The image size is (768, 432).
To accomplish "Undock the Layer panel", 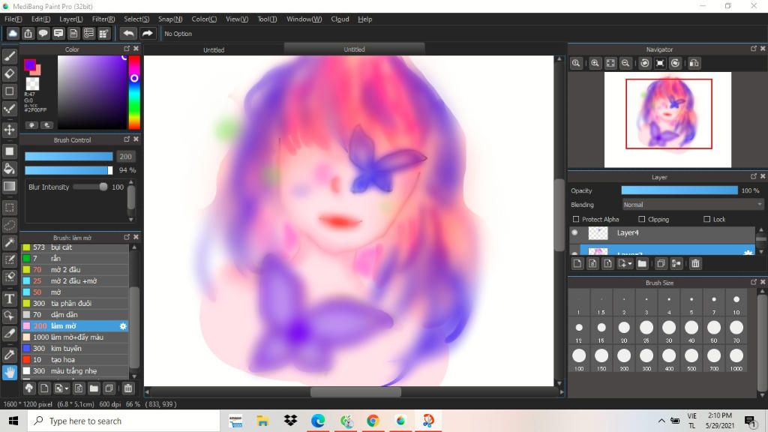I will pos(753,176).
